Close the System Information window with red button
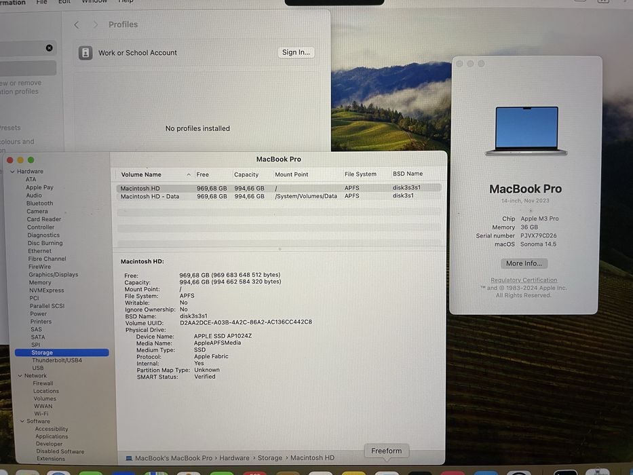 pyautogui.click(x=10, y=160)
